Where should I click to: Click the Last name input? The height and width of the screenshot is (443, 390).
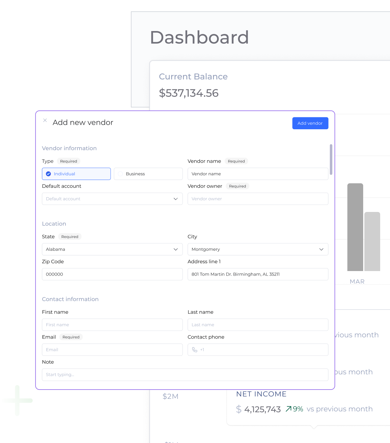tap(258, 324)
